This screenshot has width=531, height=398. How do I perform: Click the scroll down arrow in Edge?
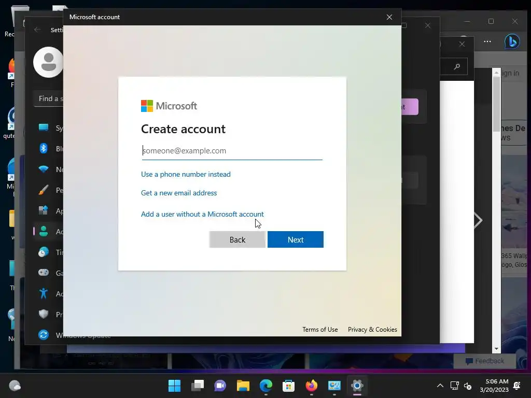click(x=496, y=349)
